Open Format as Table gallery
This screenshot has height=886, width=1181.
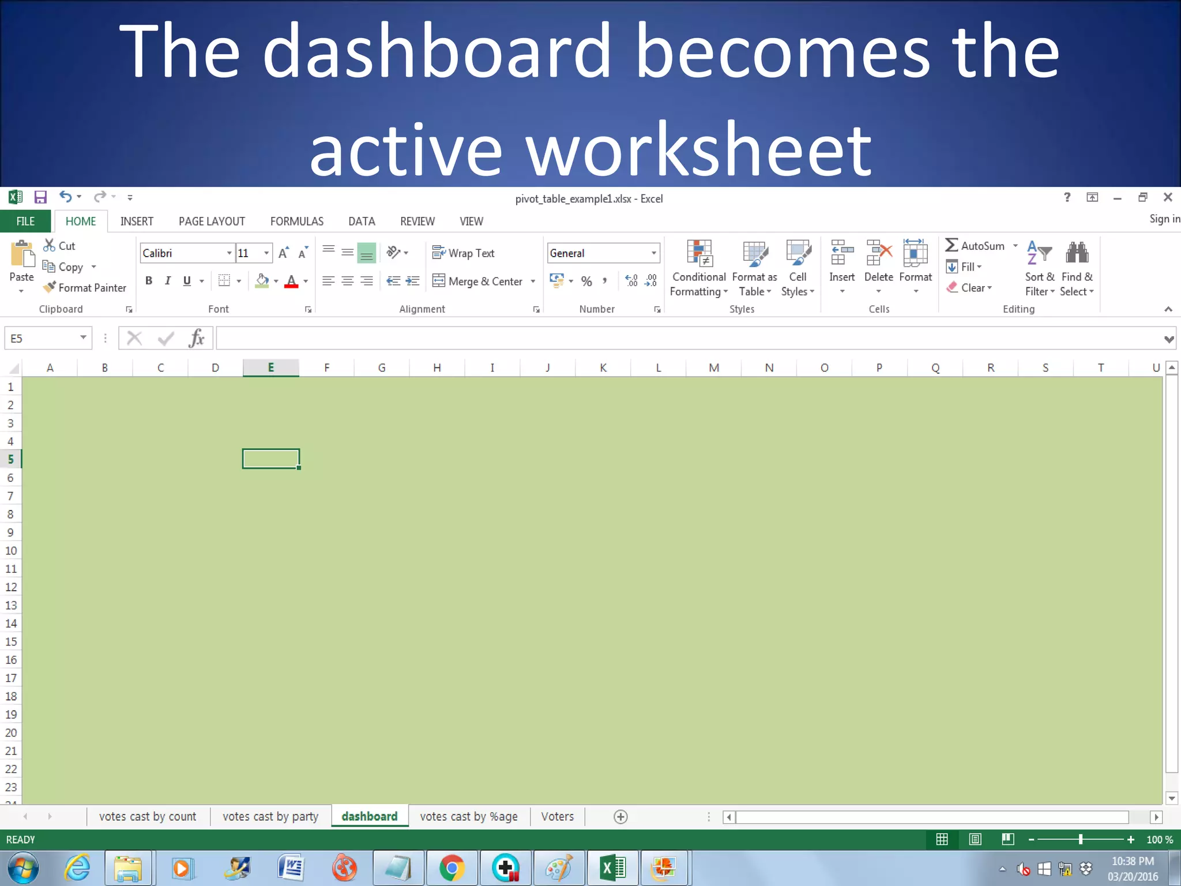(755, 268)
